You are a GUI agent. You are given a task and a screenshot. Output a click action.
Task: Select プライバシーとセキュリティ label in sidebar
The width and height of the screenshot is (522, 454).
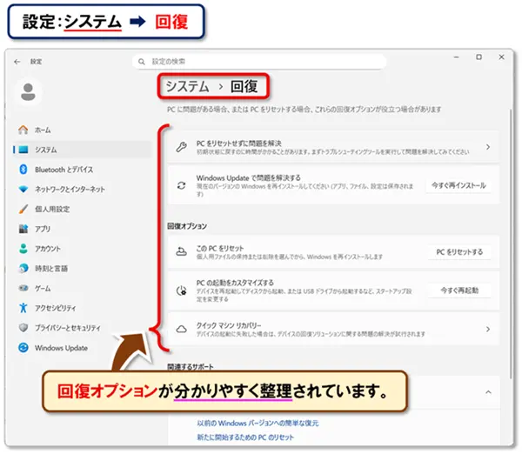coord(68,328)
